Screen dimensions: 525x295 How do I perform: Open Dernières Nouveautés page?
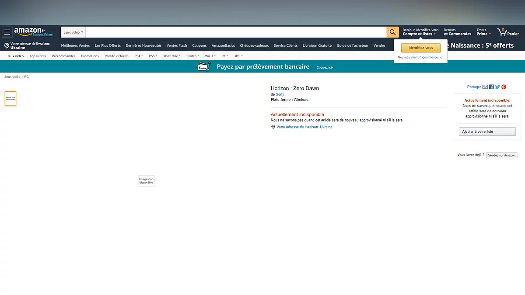[143, 45]
